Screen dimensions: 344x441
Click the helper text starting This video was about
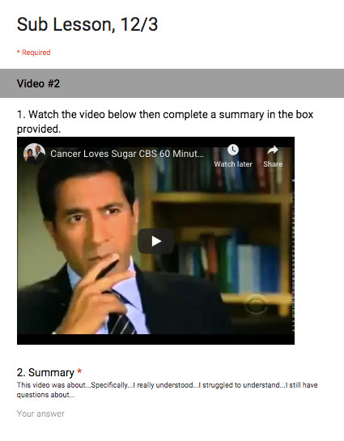[167, 390]
